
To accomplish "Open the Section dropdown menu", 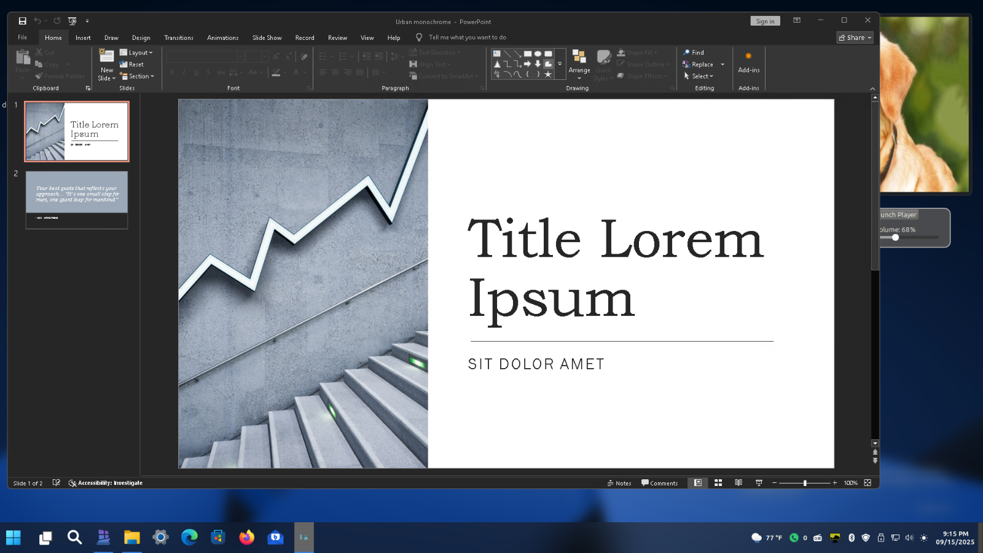I will [137, 76].
